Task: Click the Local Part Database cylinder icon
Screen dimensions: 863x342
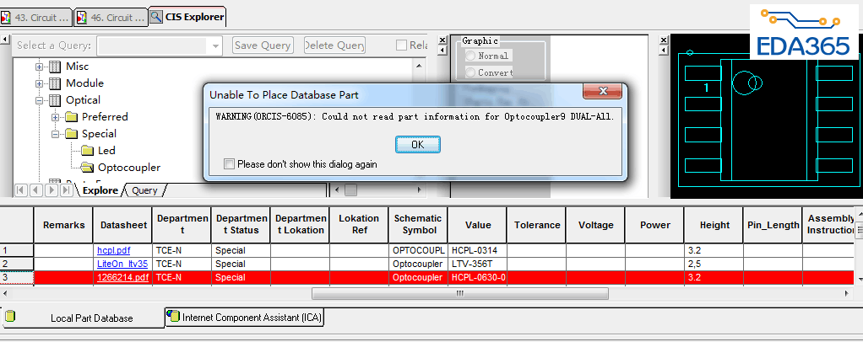Action: click(10, 316)
